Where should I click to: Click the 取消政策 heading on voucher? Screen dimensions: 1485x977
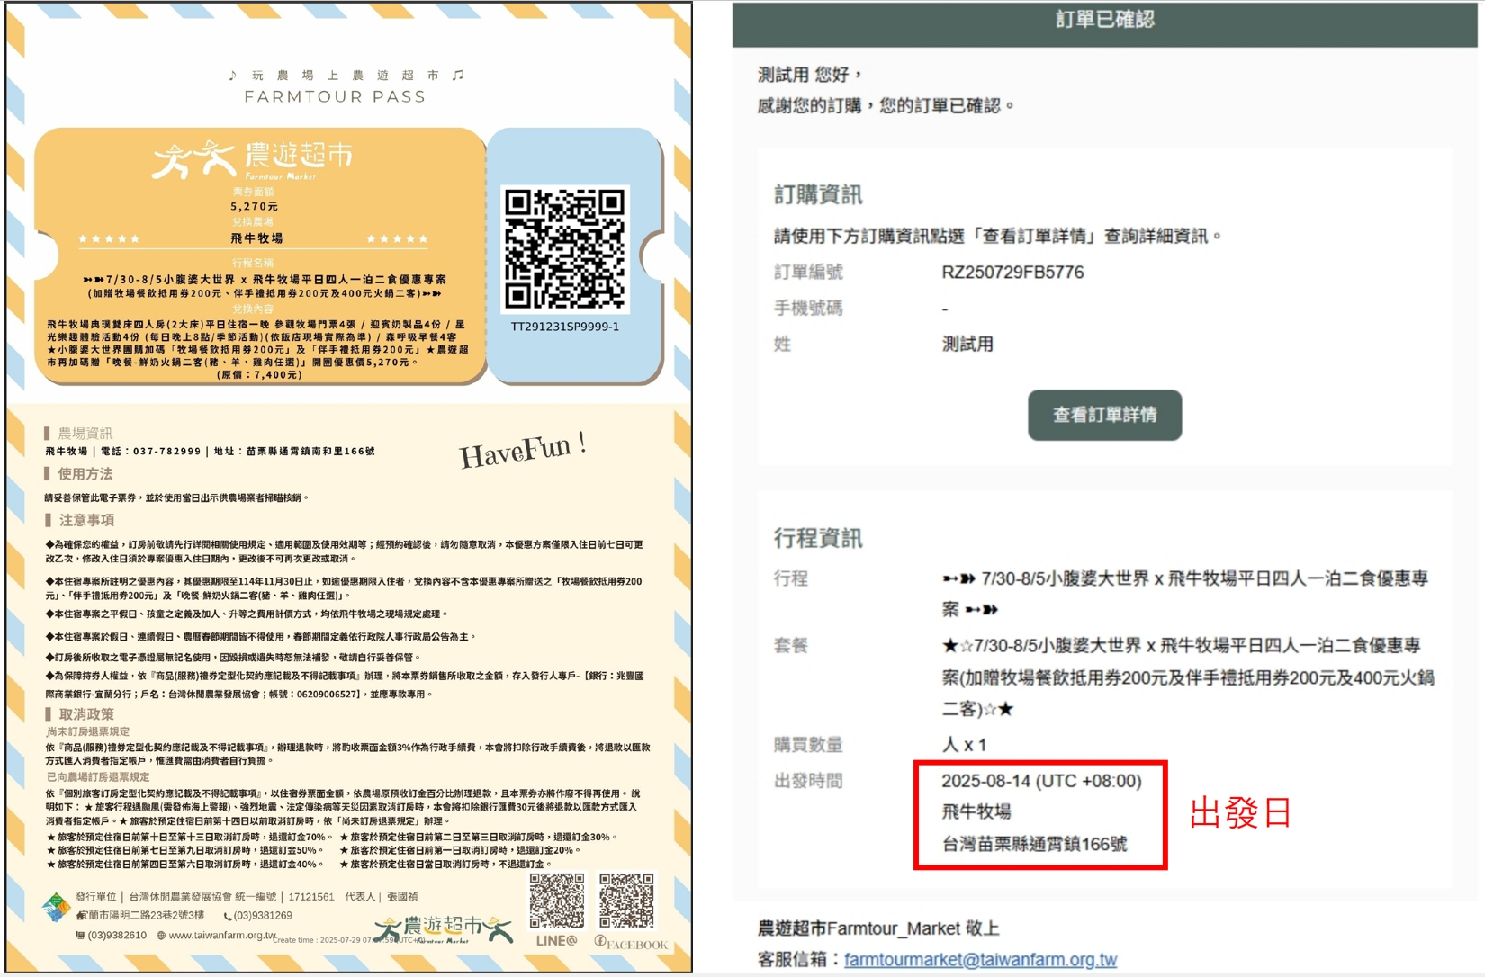[86, 714]
